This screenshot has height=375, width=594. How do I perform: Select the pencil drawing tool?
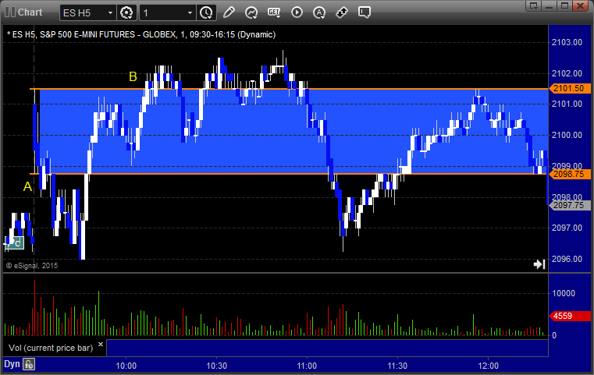click(x=229, y=12)
